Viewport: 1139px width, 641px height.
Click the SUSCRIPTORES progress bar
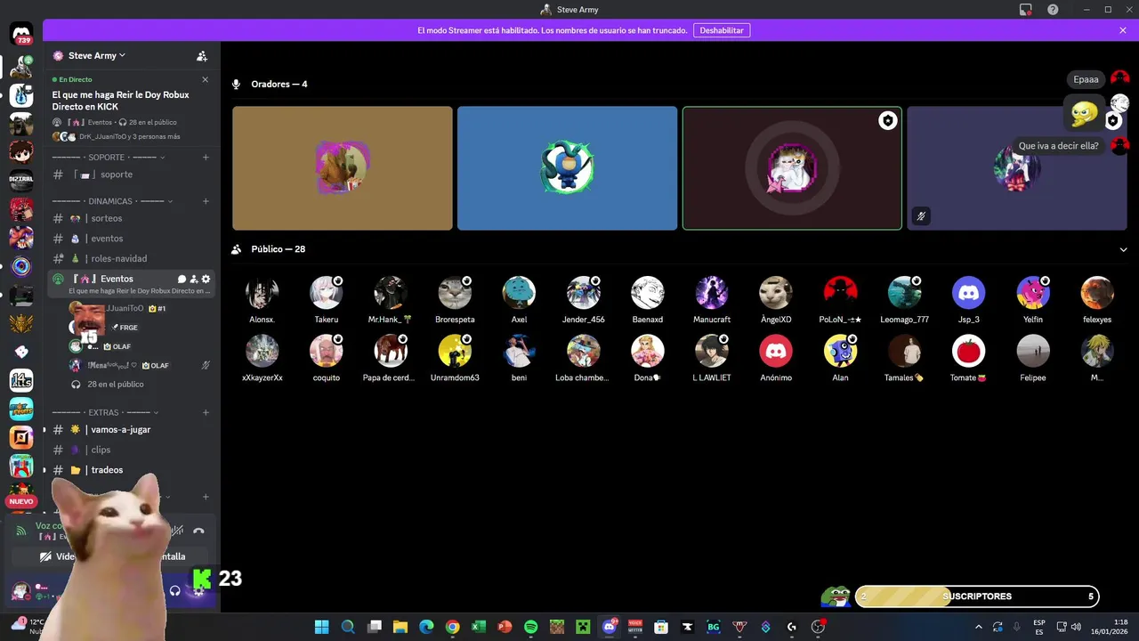(976, 596)
